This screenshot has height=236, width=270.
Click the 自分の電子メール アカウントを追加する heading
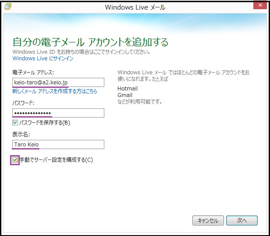[x=90, y=42]
